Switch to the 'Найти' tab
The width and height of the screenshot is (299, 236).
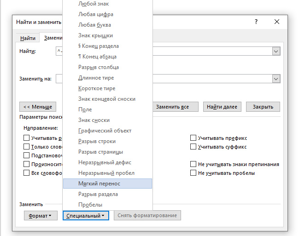tap(28, 38)
